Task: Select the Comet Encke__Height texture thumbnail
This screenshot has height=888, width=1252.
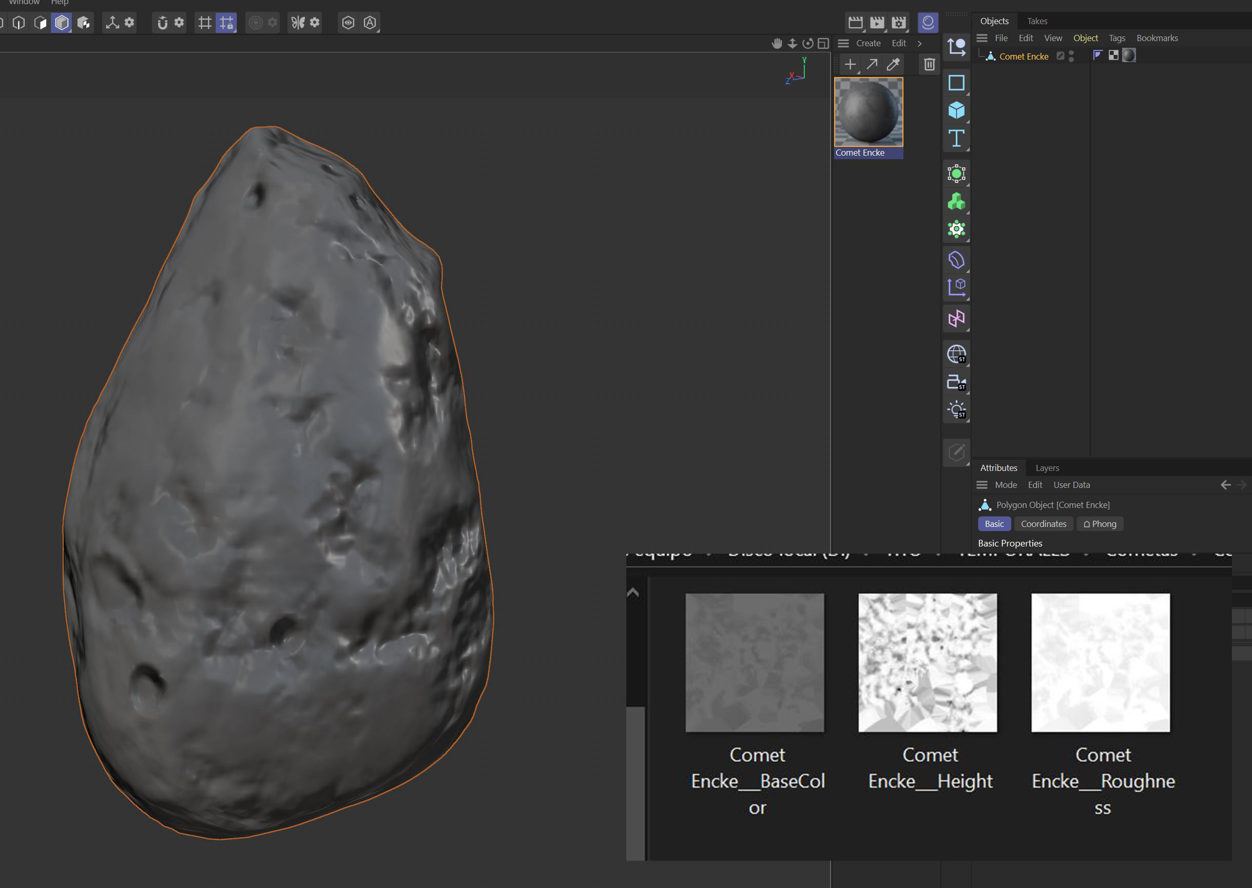Action: (x=928, y=662)
